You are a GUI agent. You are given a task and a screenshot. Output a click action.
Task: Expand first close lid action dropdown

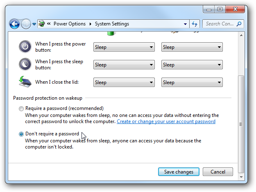124,82
